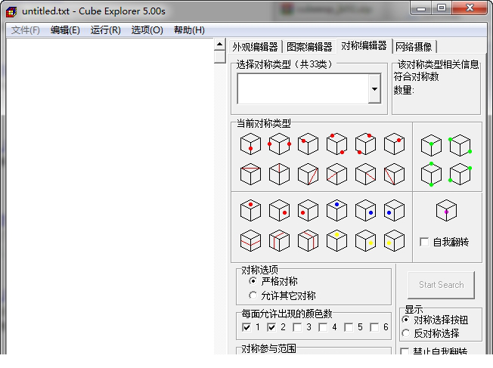Switch to 图案编辑器 tab

(309, 47)
